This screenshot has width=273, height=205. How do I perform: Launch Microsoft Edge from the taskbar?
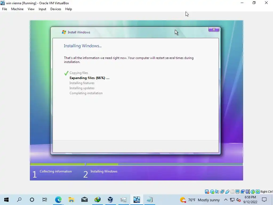click(58, 200)
